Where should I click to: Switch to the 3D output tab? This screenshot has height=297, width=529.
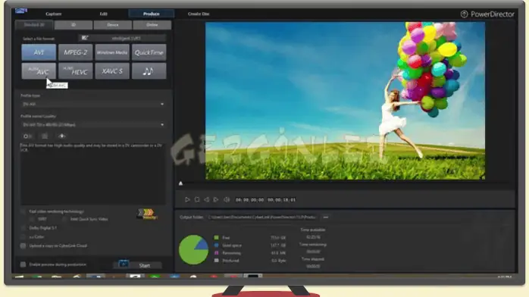[74, 25]
